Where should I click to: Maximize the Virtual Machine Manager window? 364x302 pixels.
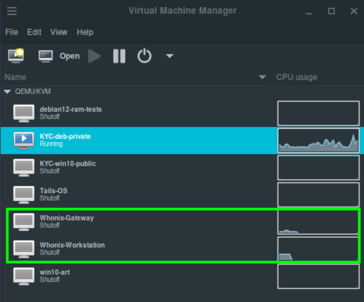(x=331, y=11)
